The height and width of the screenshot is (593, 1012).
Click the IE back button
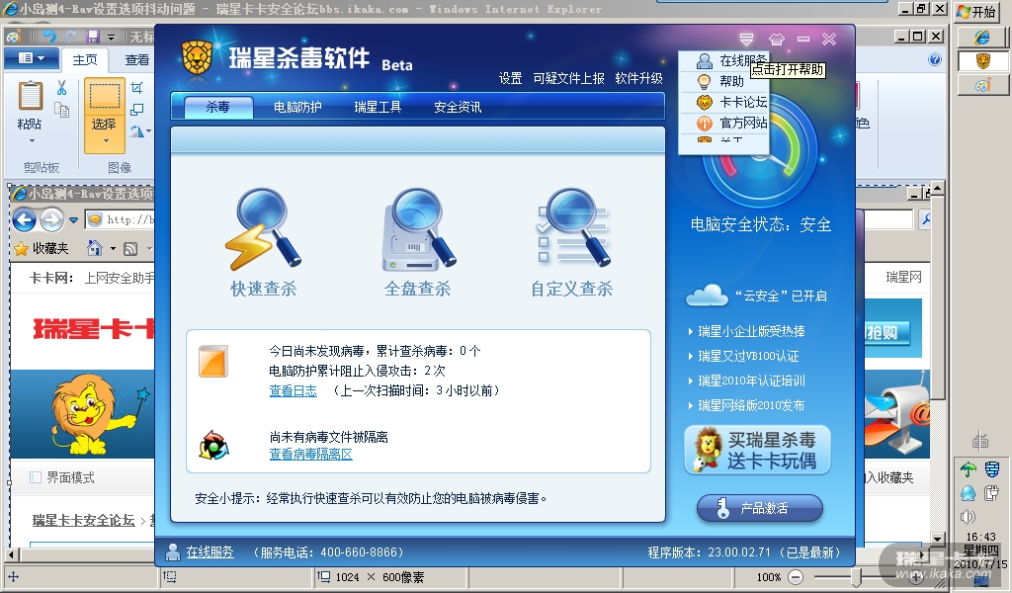(24, 220)
